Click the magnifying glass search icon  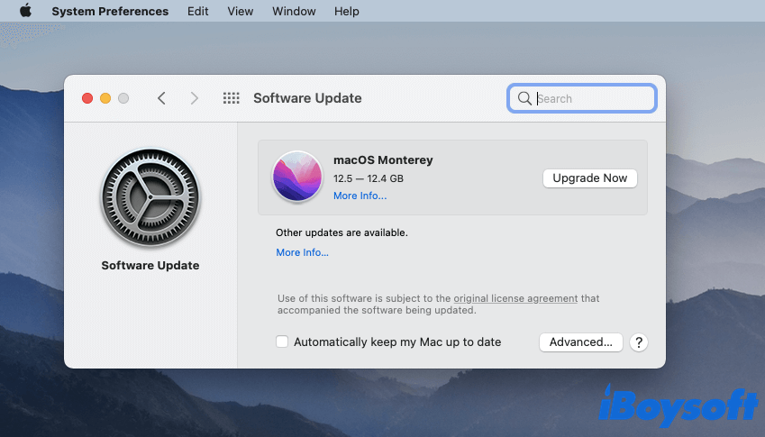pyautogui.click(x=524, y=98)
